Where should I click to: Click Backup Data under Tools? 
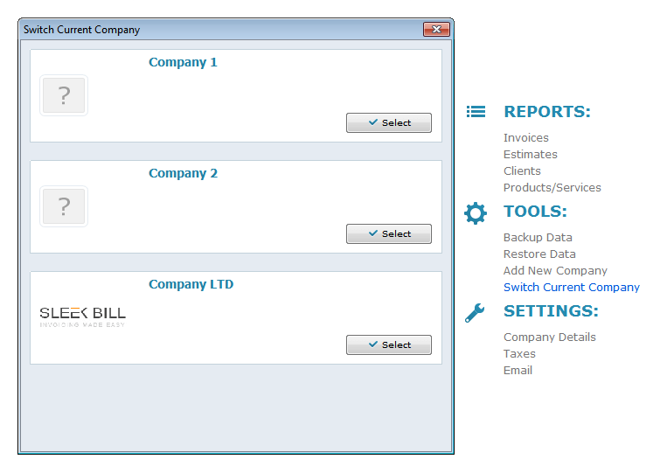(538, 238)
